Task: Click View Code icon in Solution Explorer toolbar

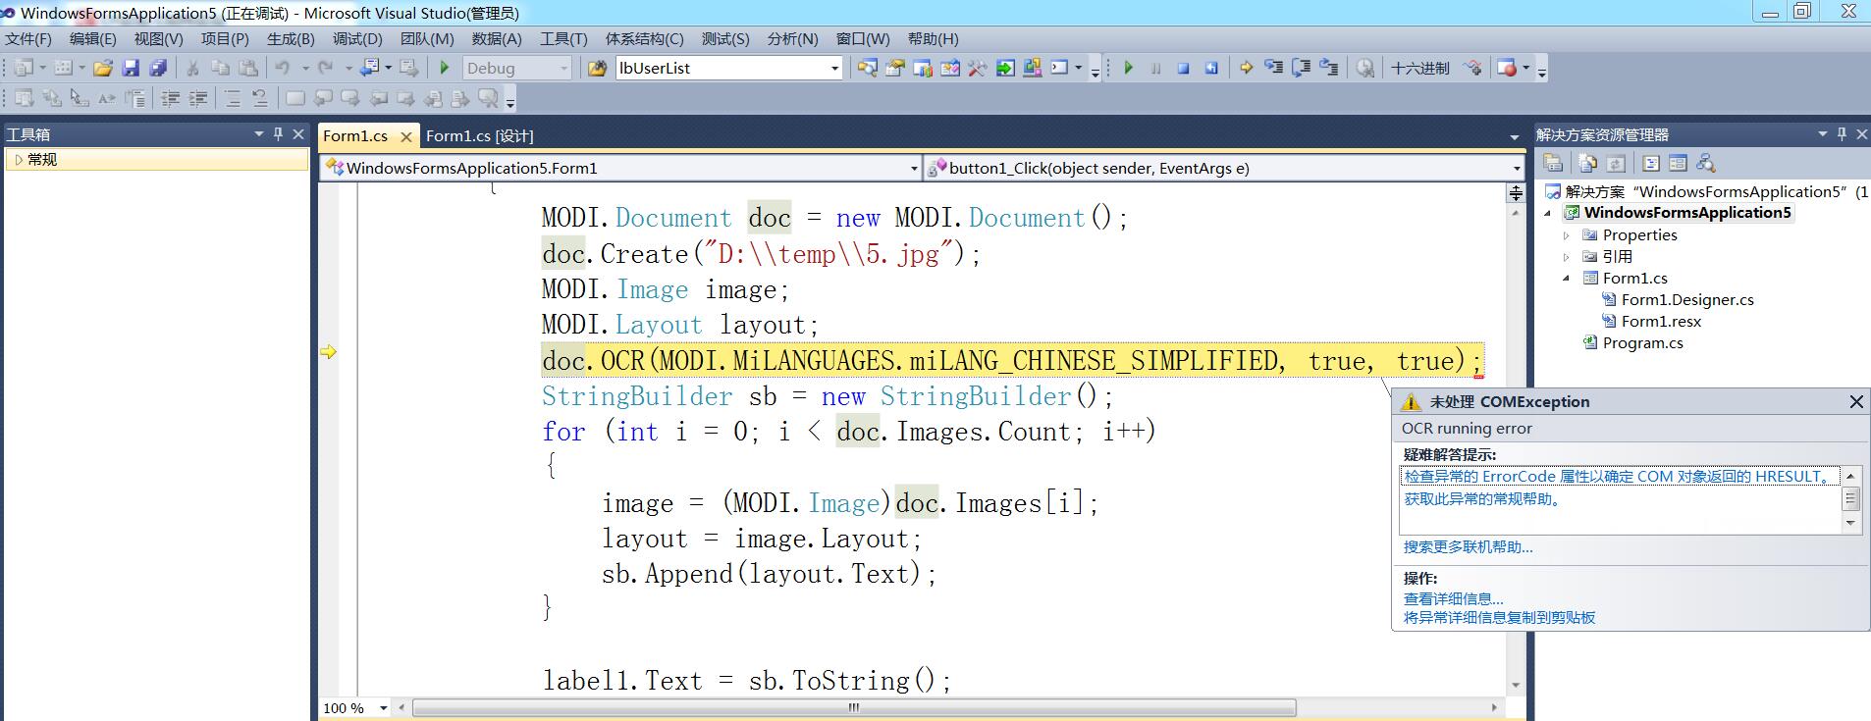Action: tap(1651, 163)
